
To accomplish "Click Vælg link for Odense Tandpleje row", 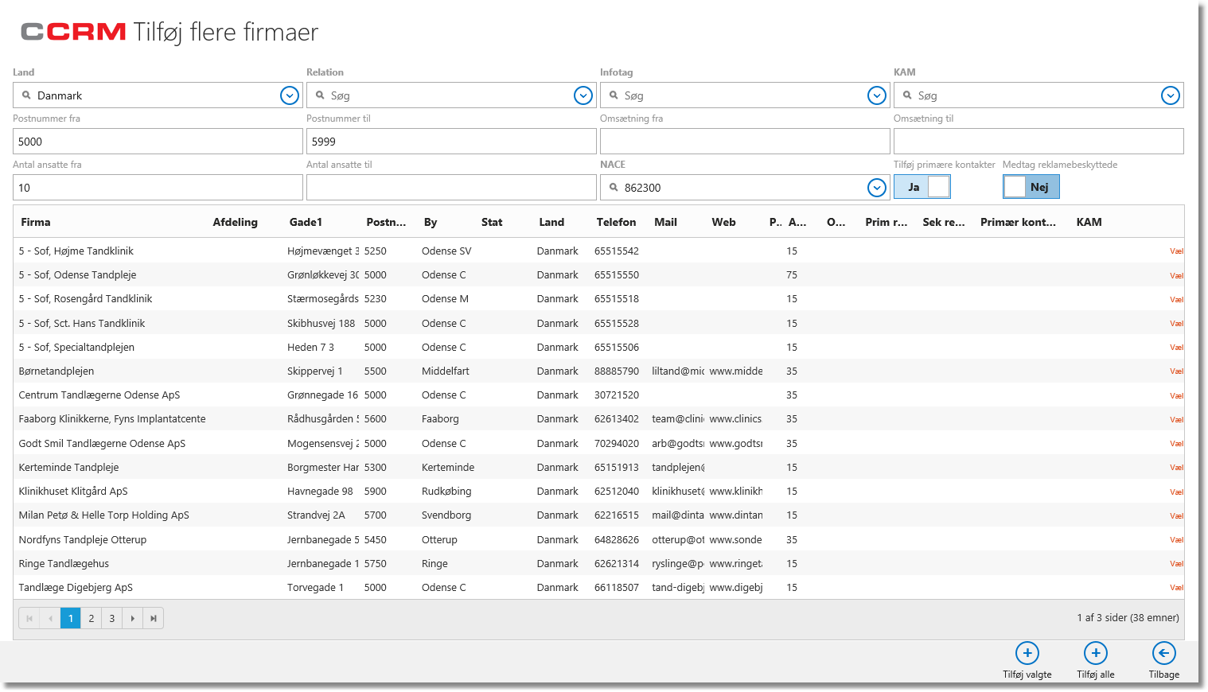I will tap(1176, 275).
